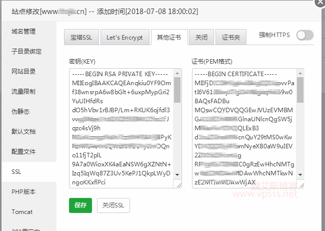Click the 关闭 tab
Viewport: 325px width, 231px height.
pos(201,37)
